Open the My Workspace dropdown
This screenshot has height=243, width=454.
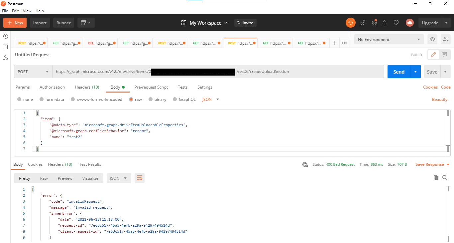(208, 23)
